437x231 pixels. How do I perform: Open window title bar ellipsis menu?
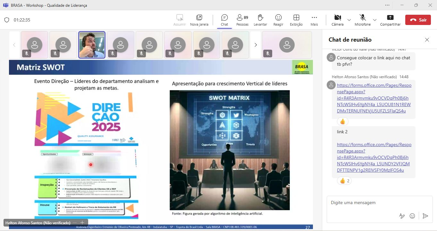[387, 5]
